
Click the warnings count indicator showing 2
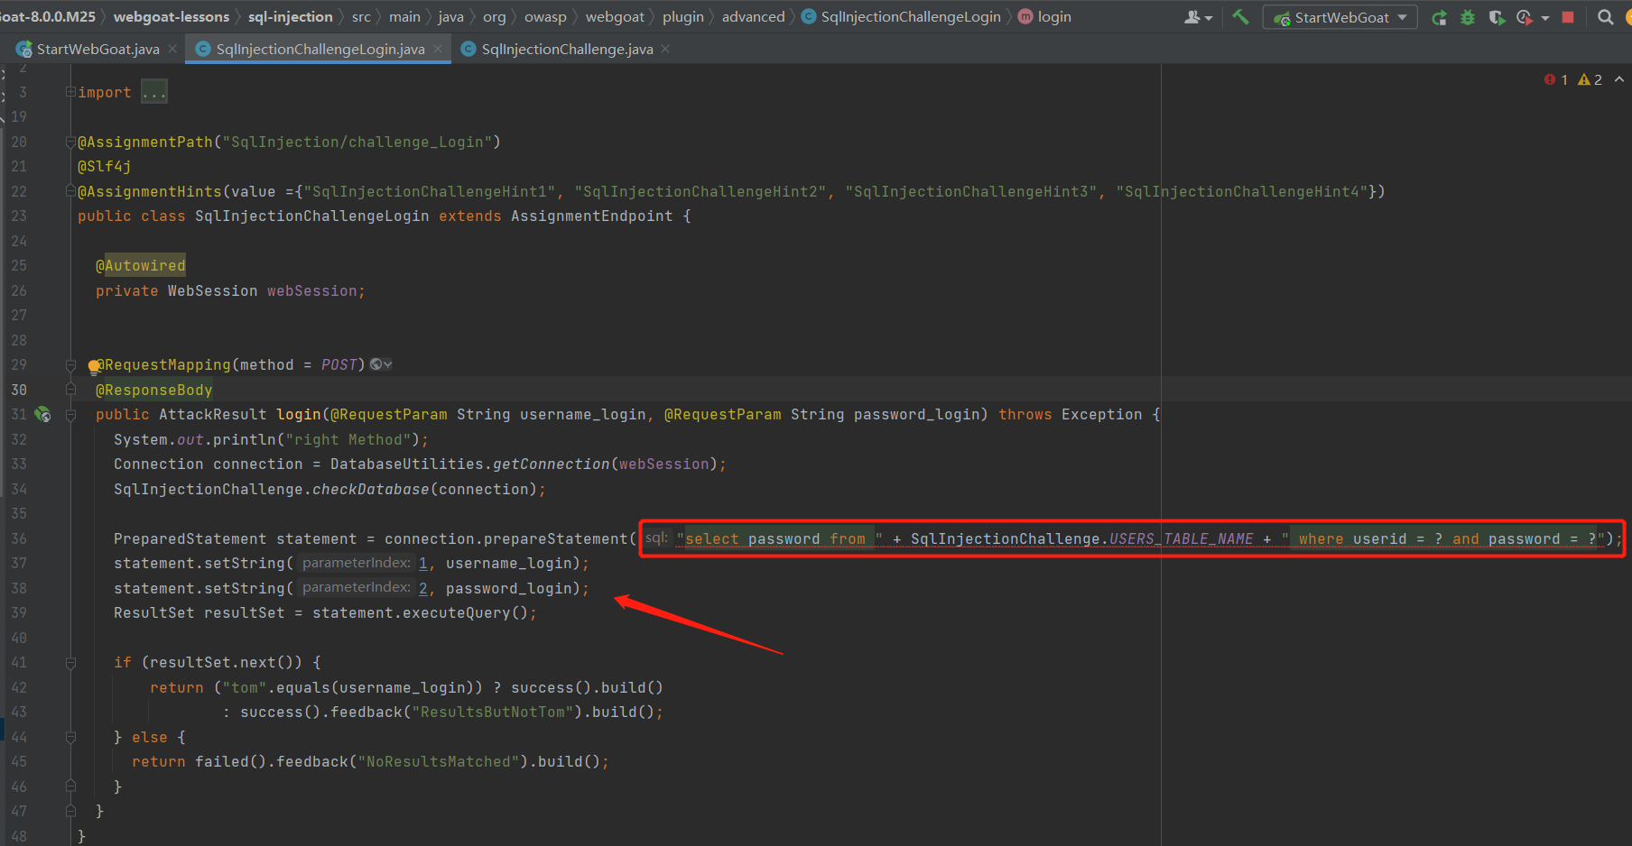tap(1591, 79)
